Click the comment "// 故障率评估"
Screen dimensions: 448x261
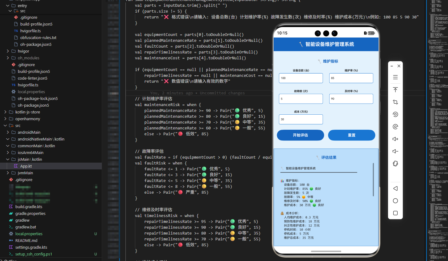[149, 151]
